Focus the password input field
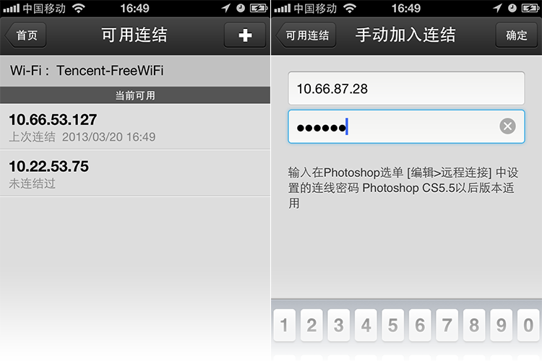Screen dimensions: 542x361 (x=406, y=126)
